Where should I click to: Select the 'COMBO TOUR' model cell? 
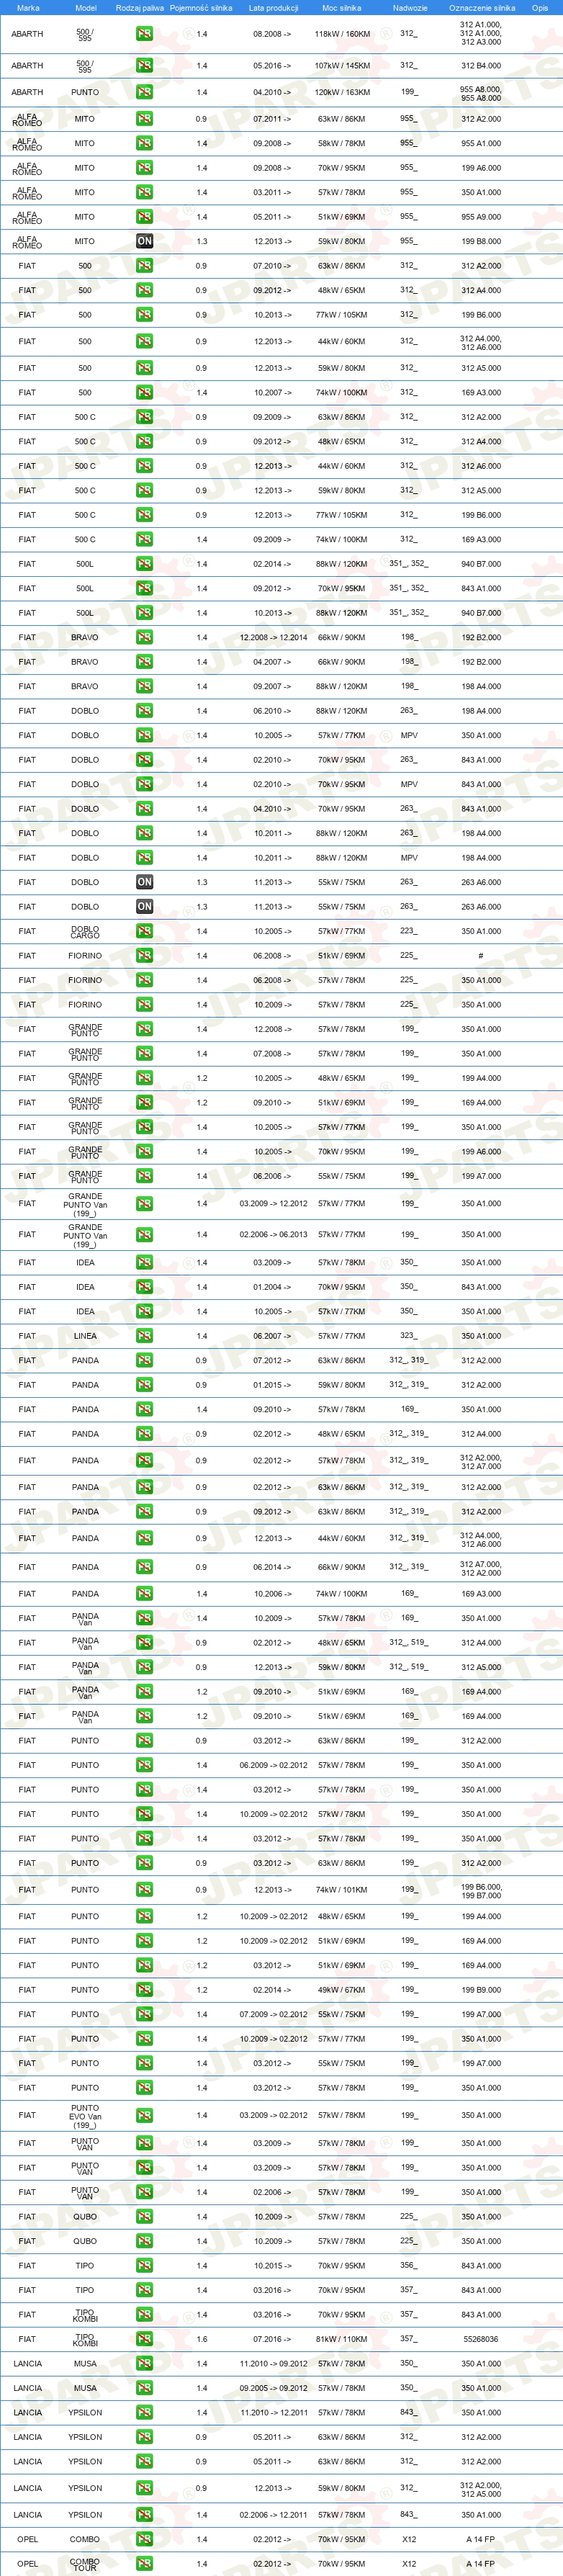coord(85,2565)
